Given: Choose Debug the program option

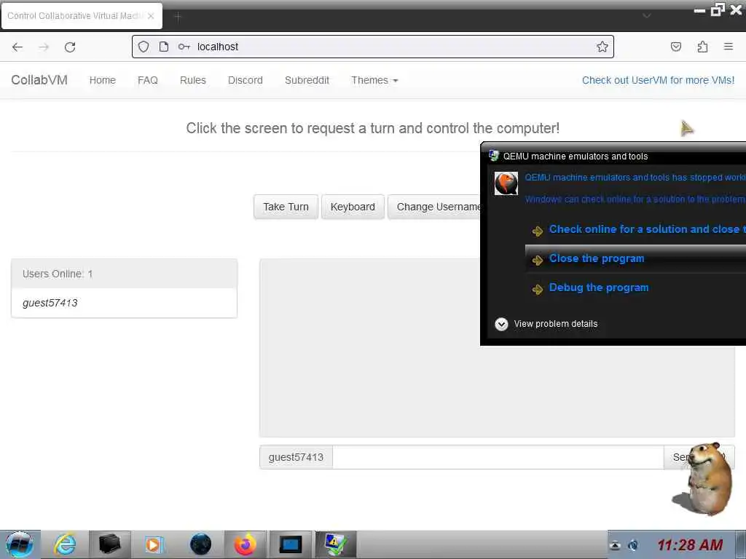Looking at the screenshot, I should point(635,288).
